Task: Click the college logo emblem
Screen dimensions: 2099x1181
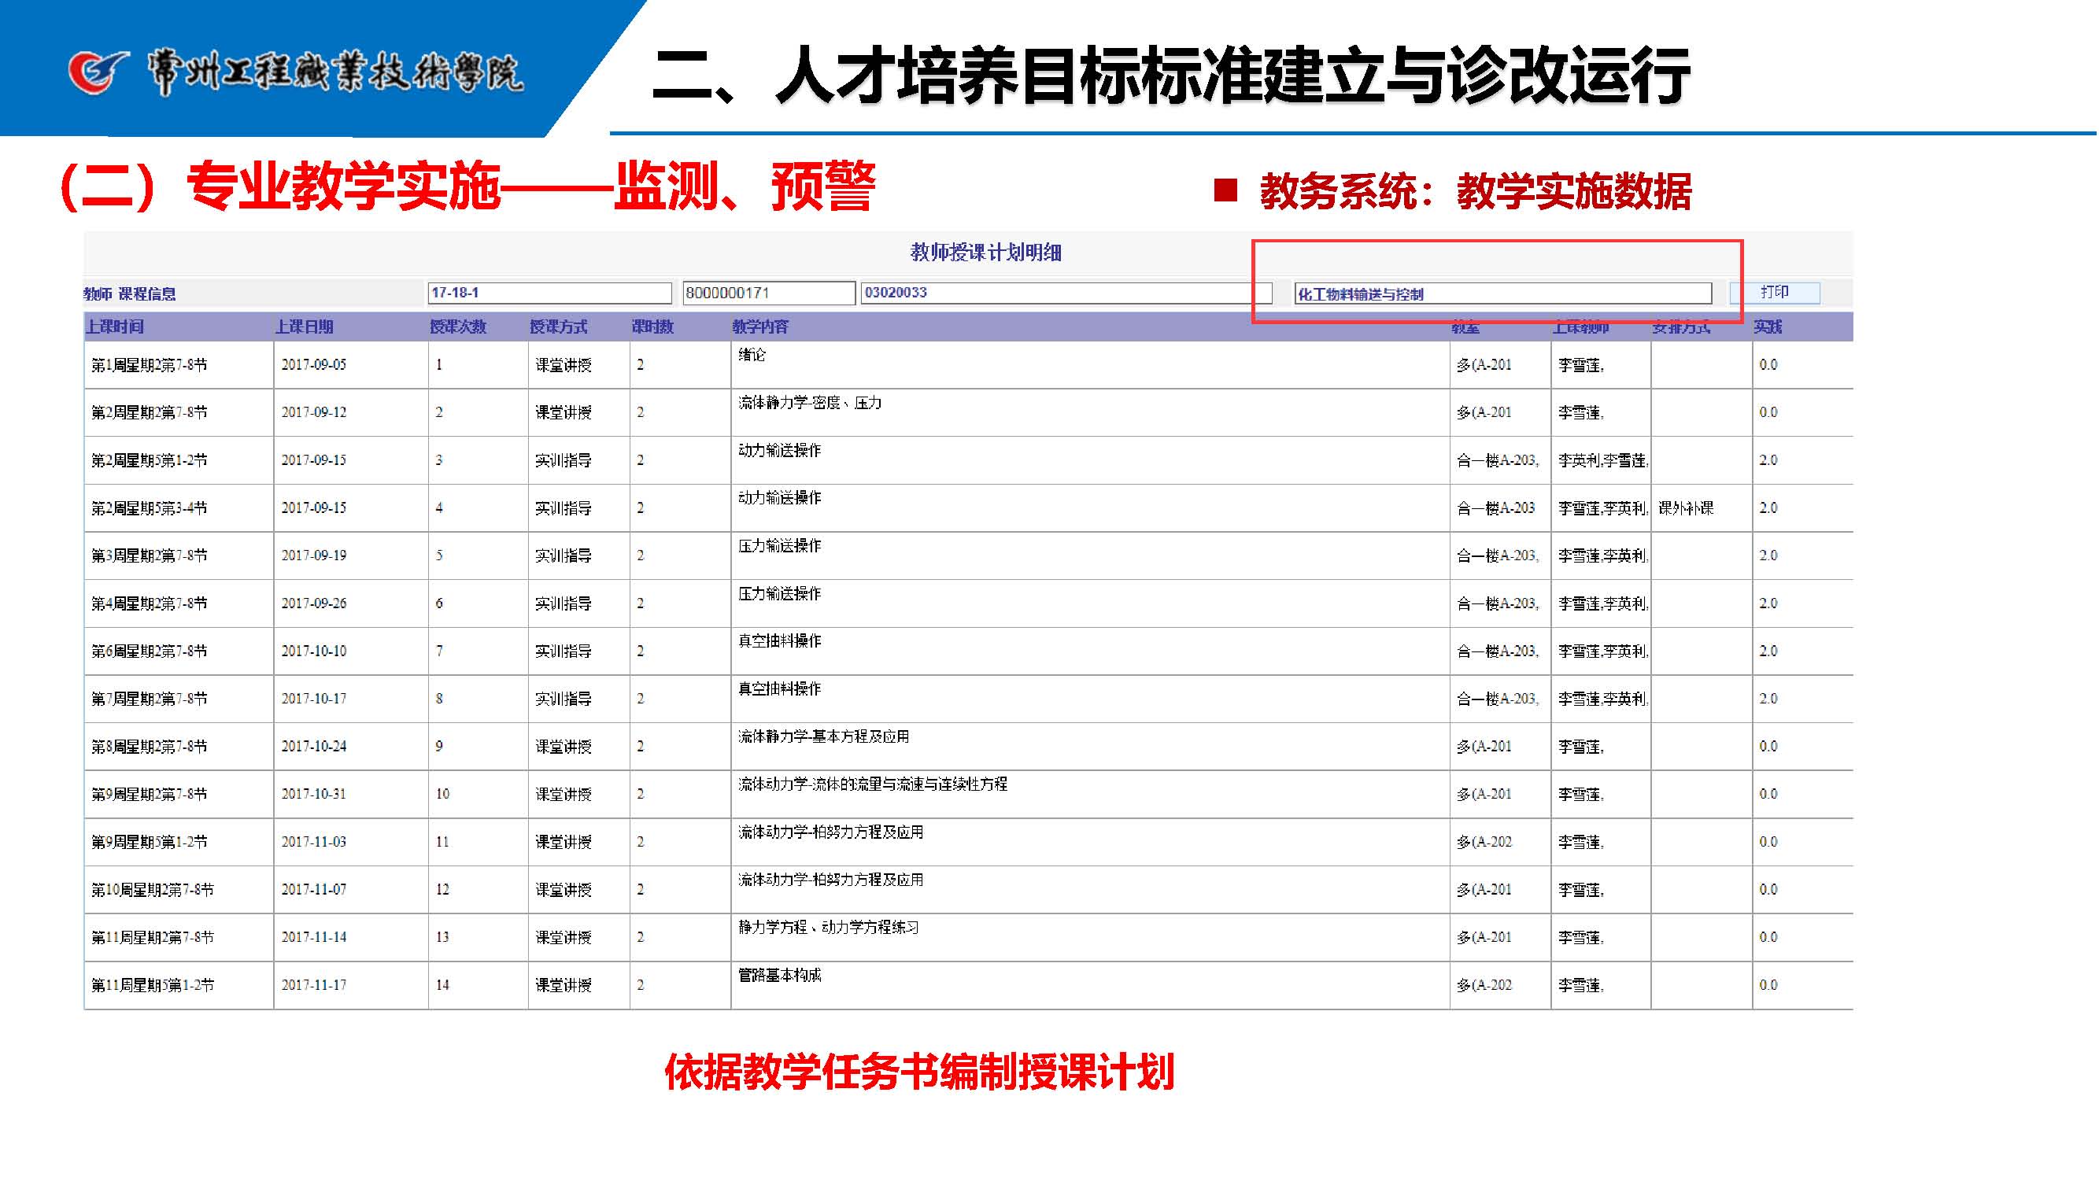Action: click(98, 72)
